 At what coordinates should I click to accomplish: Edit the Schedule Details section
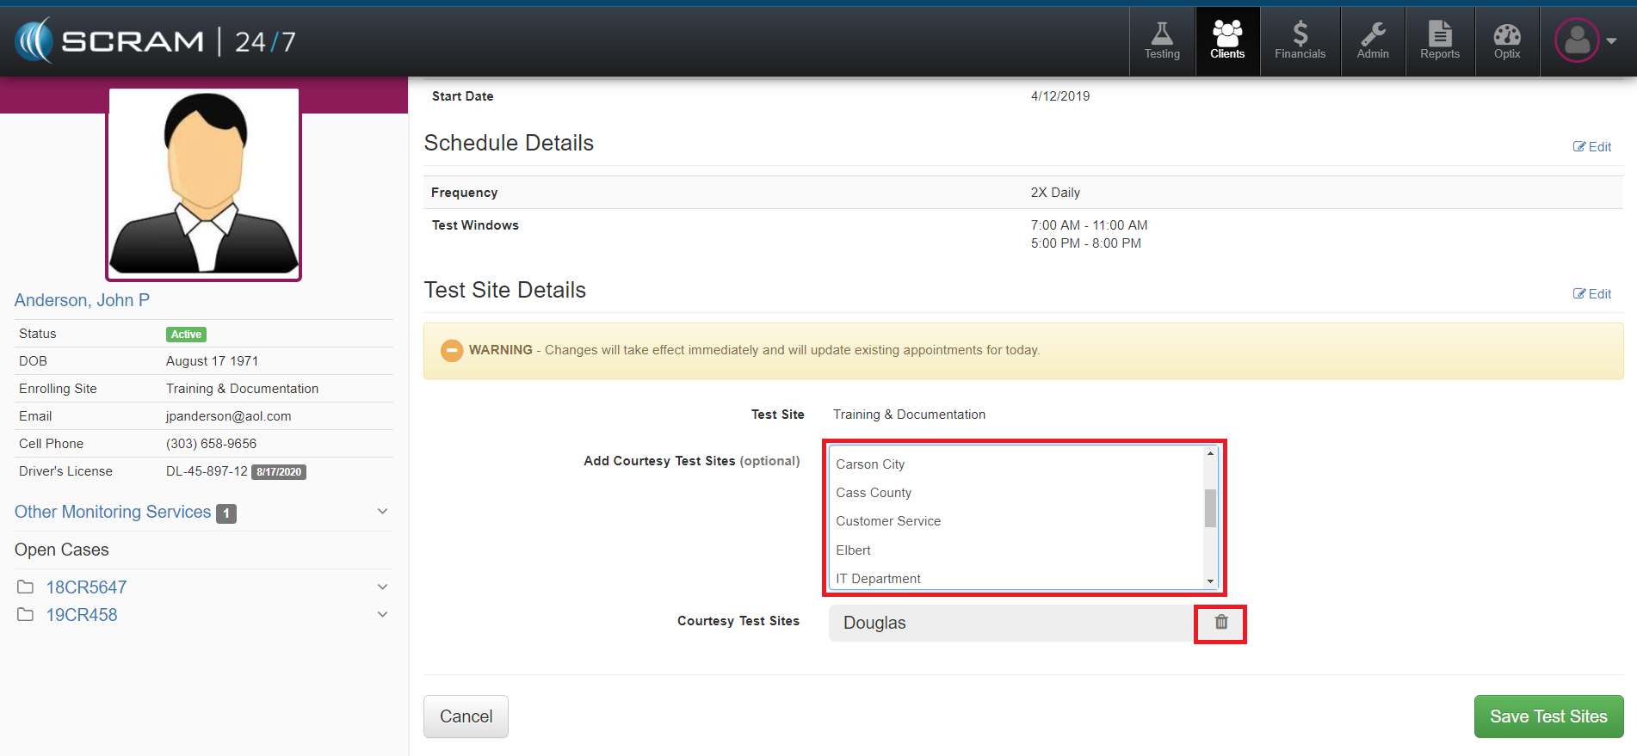1592,147
